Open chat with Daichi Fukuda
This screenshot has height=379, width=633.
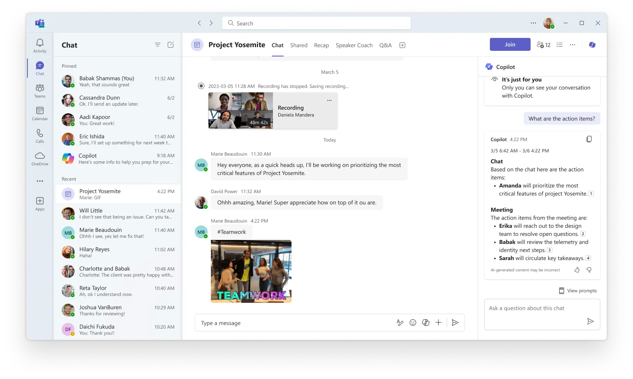point(118,329)
